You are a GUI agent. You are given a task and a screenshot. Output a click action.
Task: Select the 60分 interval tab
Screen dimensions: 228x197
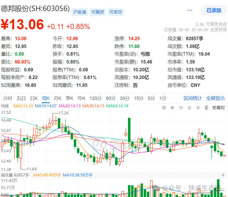pyautogui.click(x=111, y=98)
